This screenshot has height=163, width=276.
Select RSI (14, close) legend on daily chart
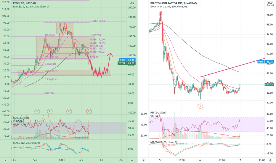point(21,118)
